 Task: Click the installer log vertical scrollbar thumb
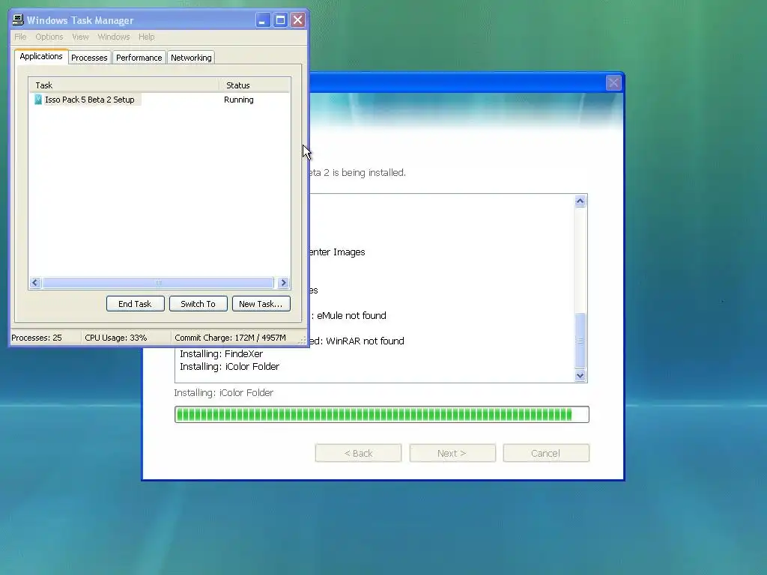click(x=580, y=341)
